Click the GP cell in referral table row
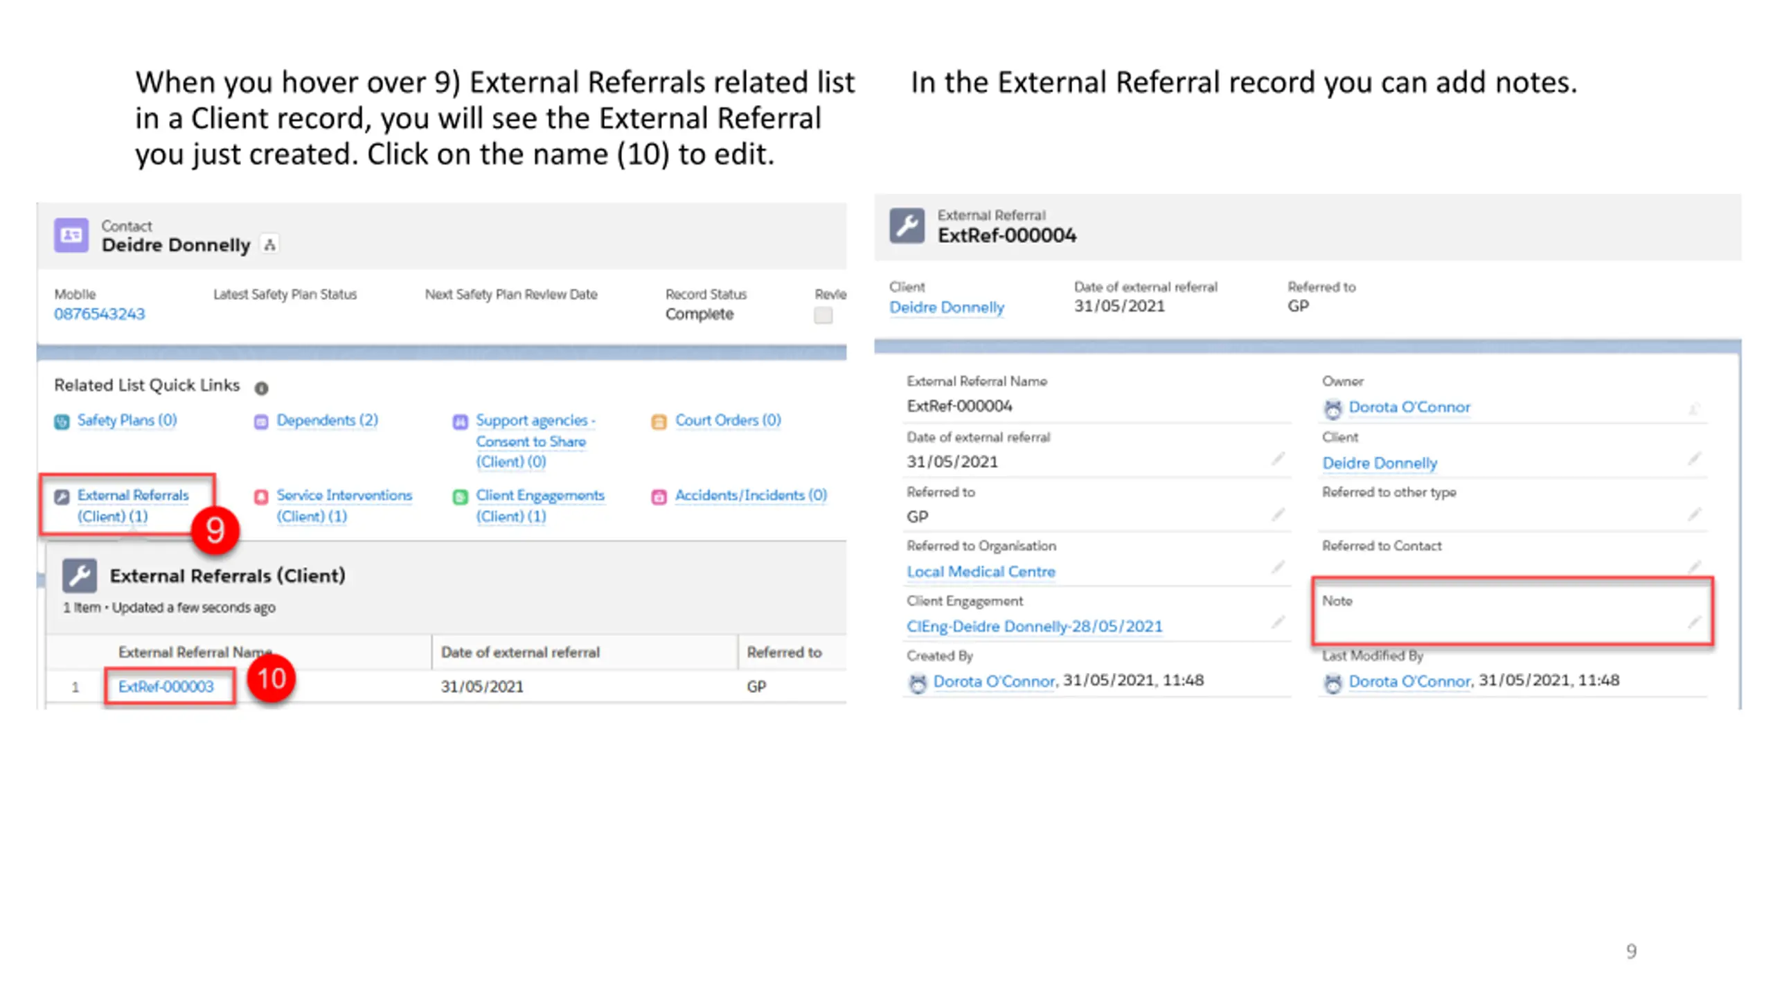Screen dimensions: 1773x997 [x=756, y=687]
